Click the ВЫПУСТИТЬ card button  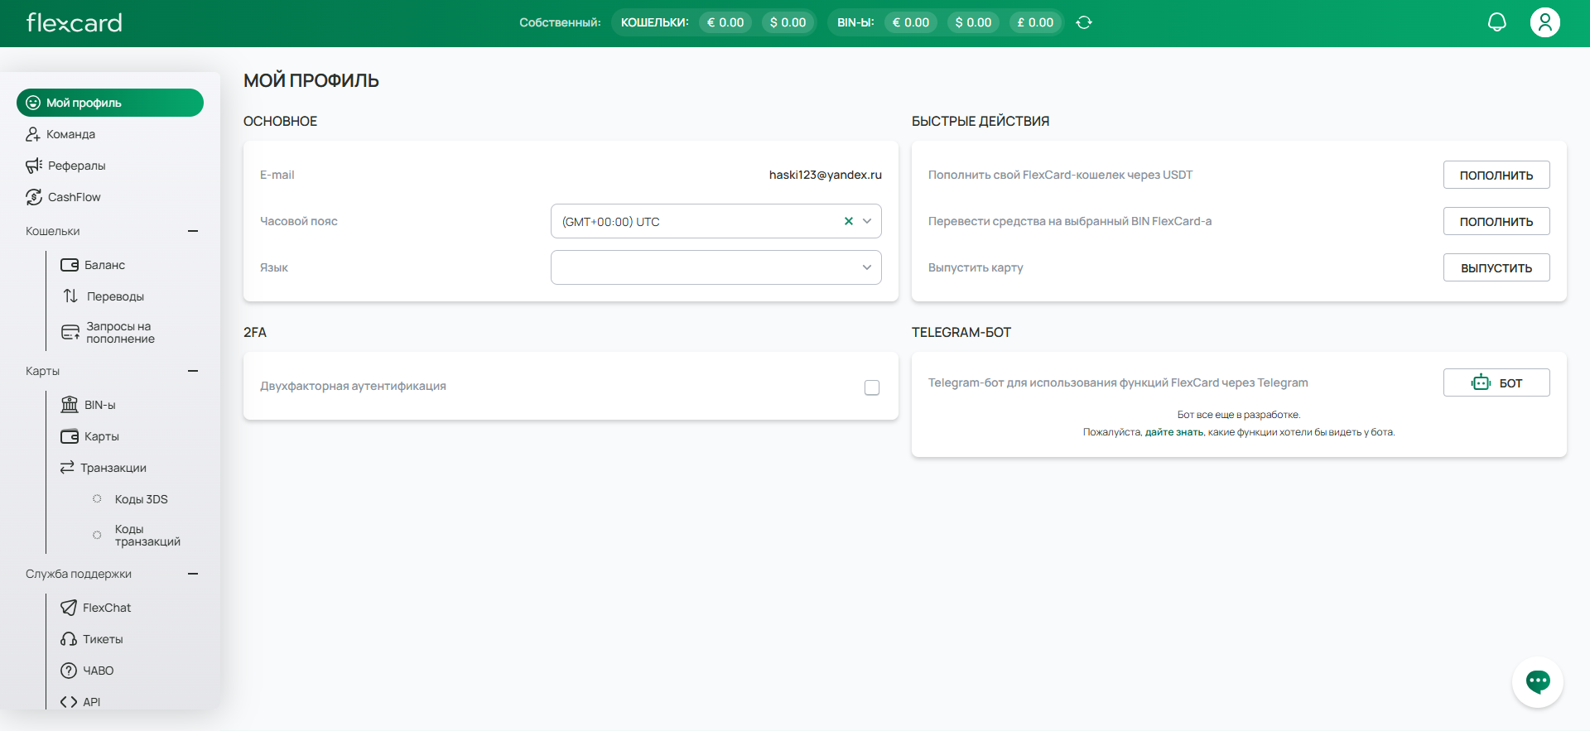tap(1496, 267)
